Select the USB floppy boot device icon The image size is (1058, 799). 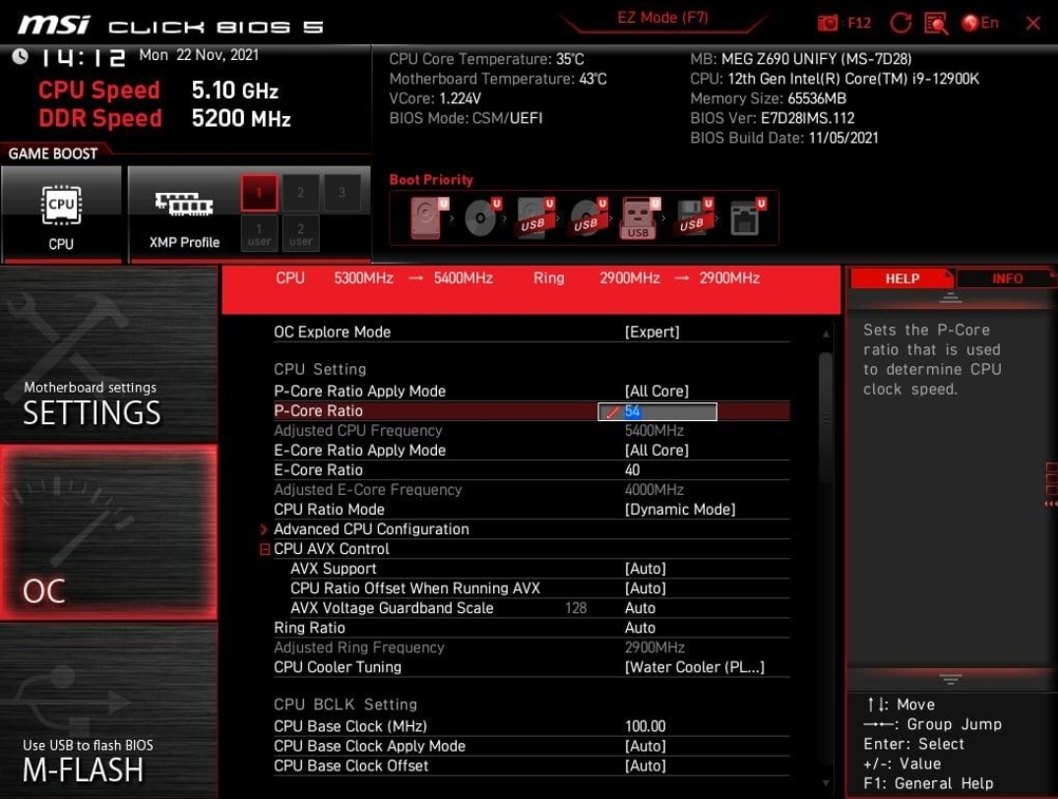click(693, 218)
